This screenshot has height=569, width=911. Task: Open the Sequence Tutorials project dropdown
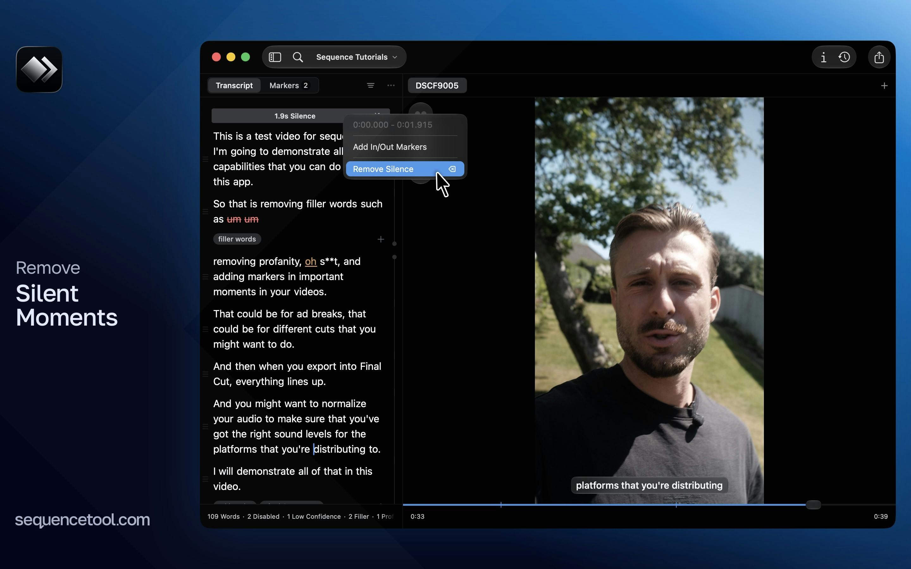[356, 57]
